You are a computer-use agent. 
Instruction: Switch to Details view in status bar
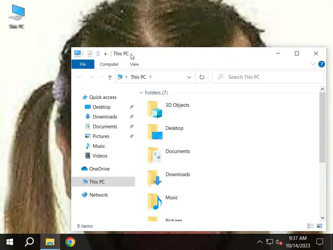coord(311,226)
